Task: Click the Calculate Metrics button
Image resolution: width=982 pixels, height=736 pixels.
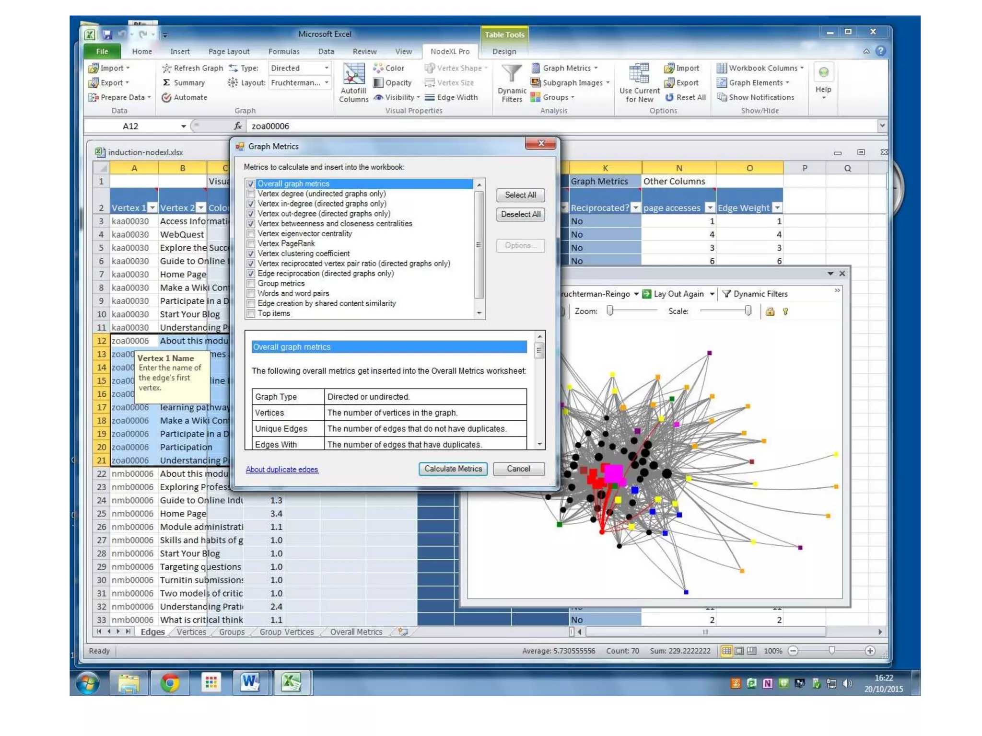Action: tap(453, 469)
